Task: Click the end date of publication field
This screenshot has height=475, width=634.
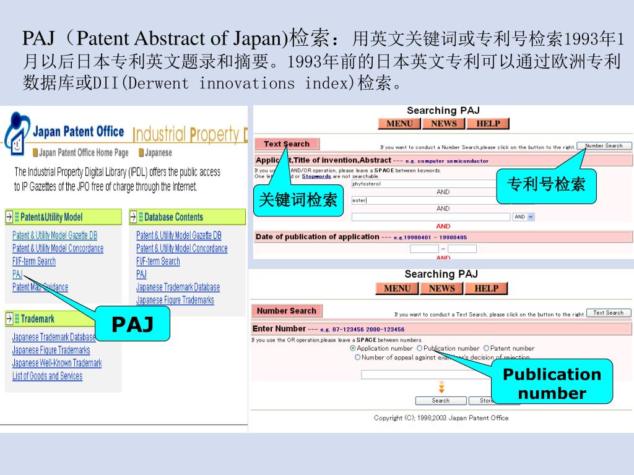Action: click(462, 249)
